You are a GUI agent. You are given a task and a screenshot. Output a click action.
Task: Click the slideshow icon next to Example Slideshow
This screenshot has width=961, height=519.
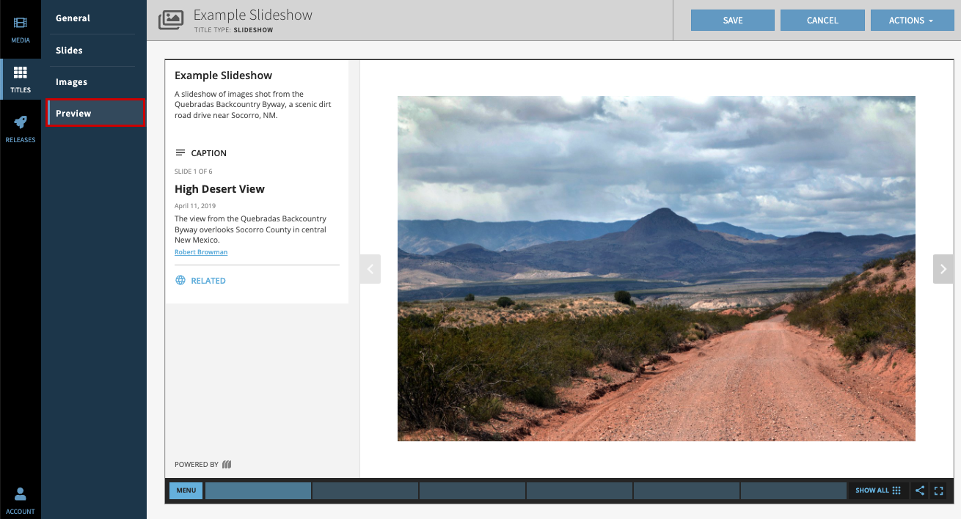[170, 20]
